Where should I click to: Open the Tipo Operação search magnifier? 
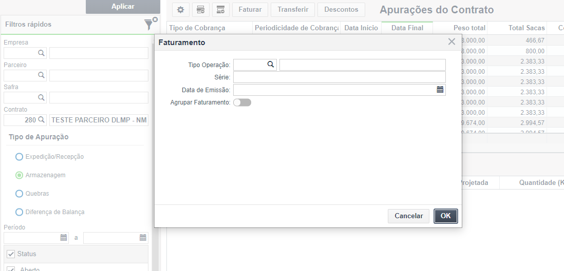coord(271,65)
